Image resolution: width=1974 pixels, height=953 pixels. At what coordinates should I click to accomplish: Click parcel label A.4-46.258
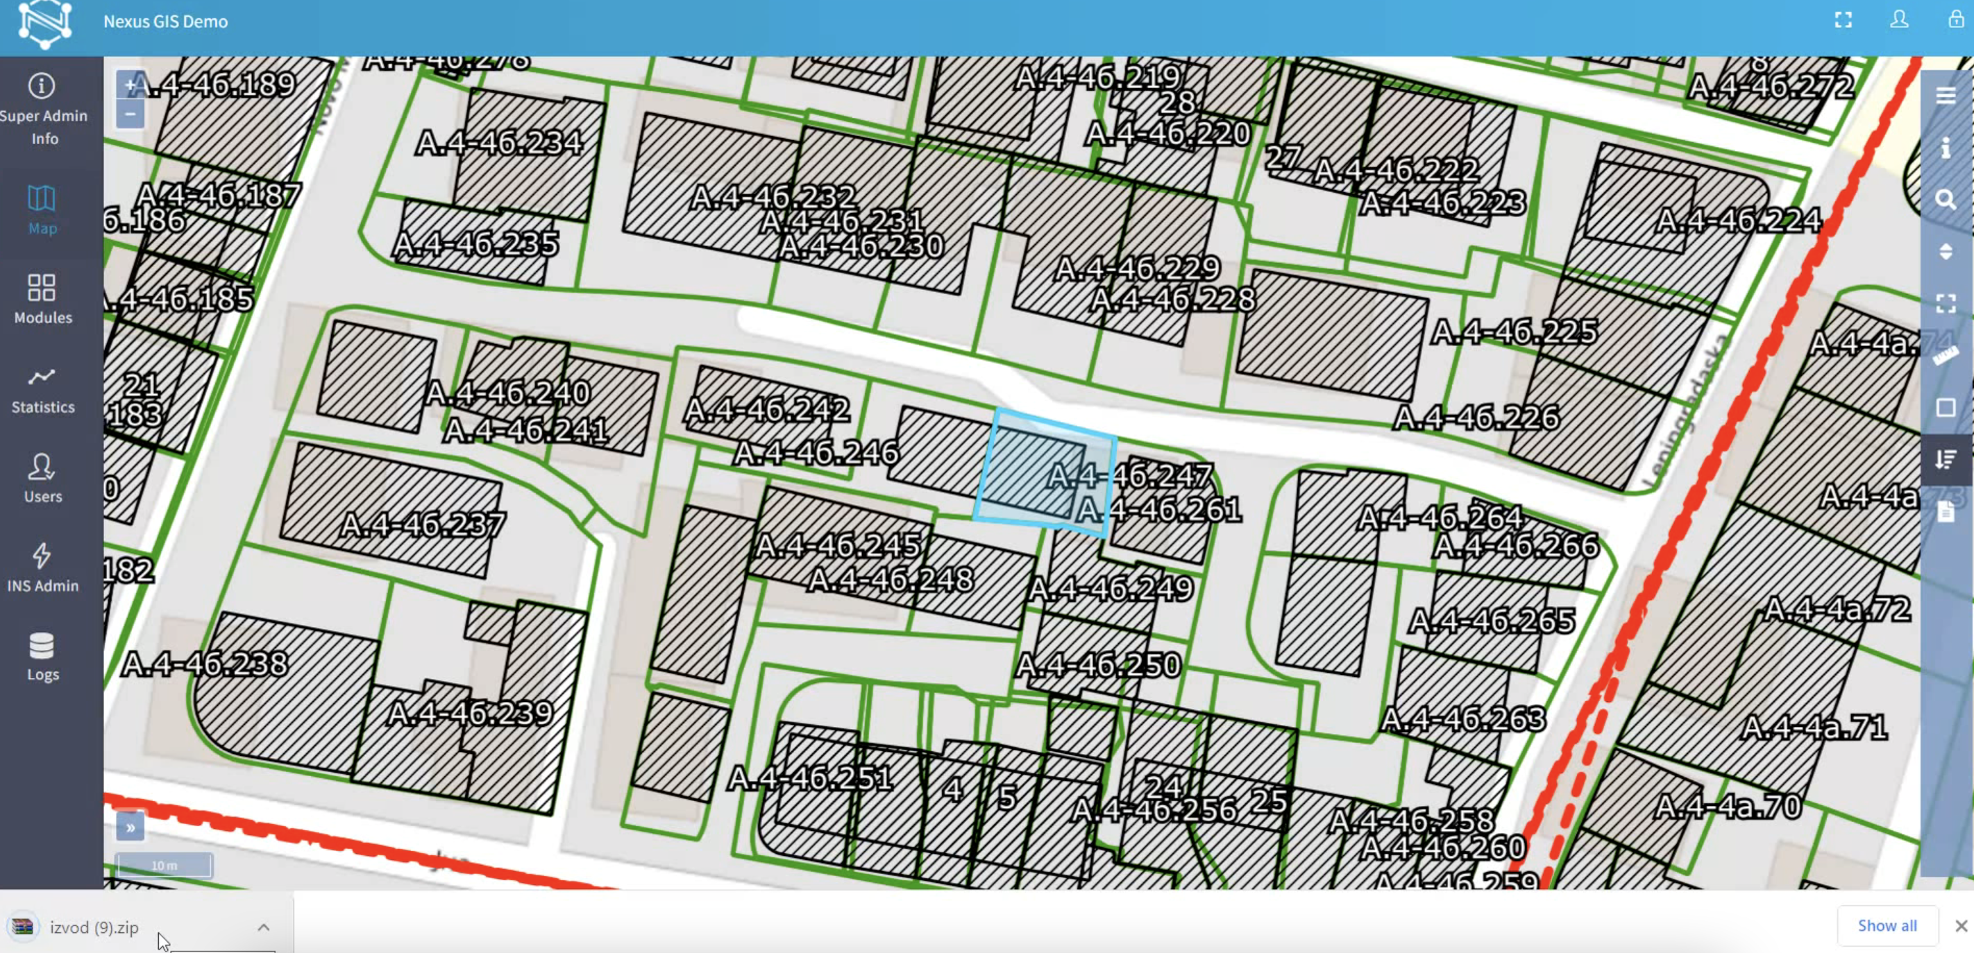(x=1412, y=821)
